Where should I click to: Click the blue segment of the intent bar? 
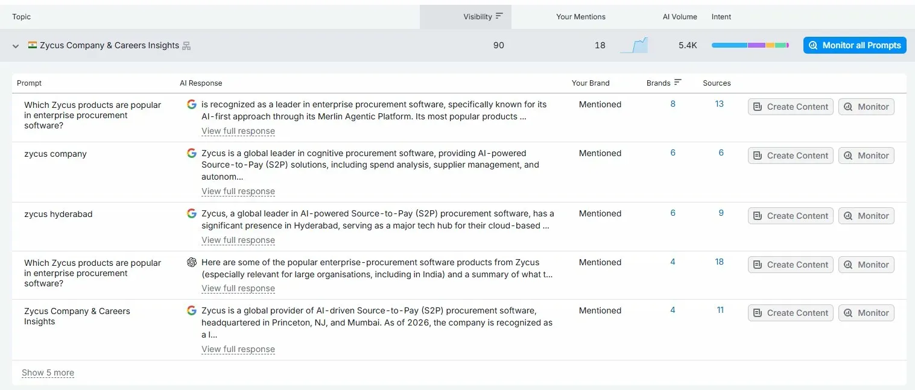729,45
